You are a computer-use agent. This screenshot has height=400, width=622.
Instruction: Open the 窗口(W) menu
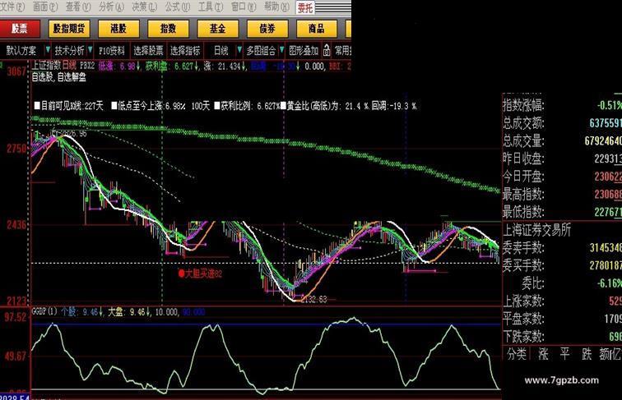coord(244,7)
